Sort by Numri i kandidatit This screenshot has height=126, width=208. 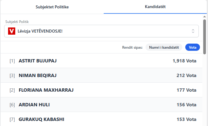tap(164, 47)
